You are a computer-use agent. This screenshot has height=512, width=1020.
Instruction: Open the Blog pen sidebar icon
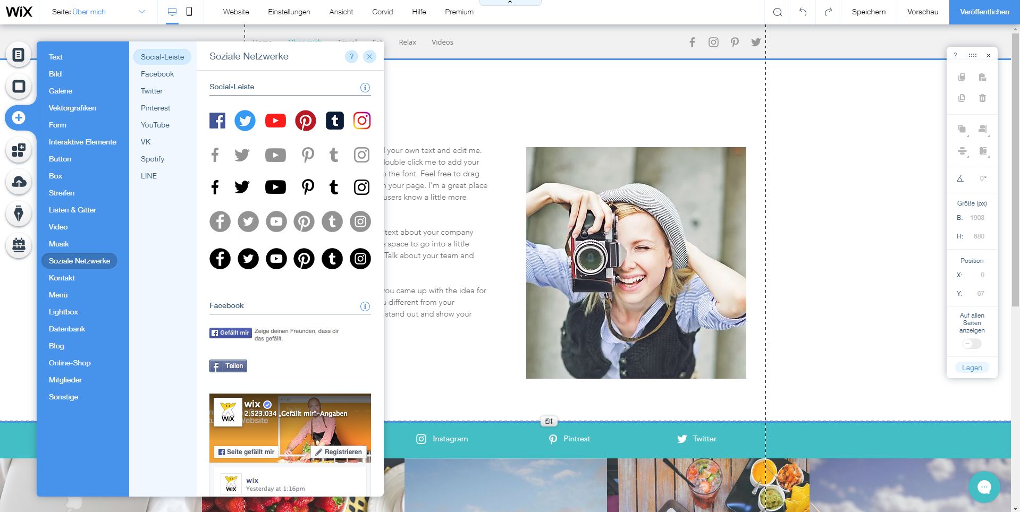point(19,214)
